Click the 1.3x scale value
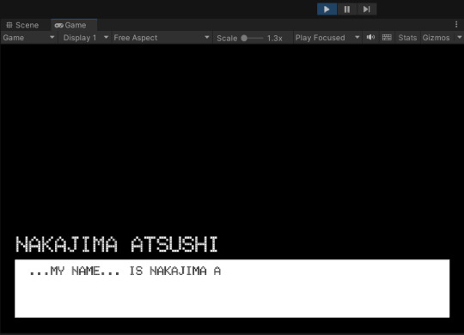This screenshot has width=464, height=335. tap(275, 38)
